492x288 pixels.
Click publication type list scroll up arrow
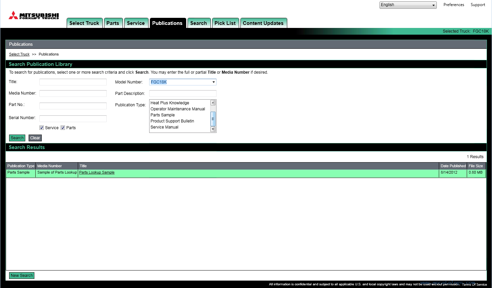click(x=213, y=103)
